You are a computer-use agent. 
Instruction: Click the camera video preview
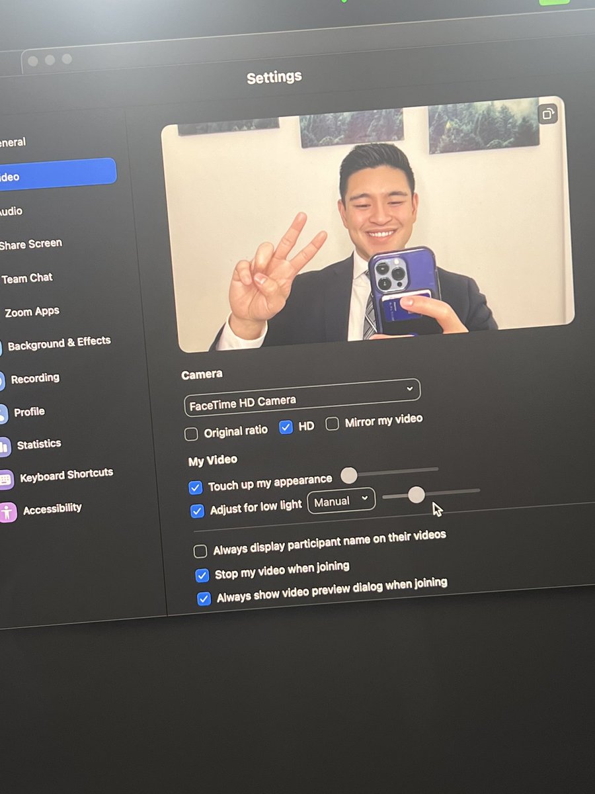368,225
